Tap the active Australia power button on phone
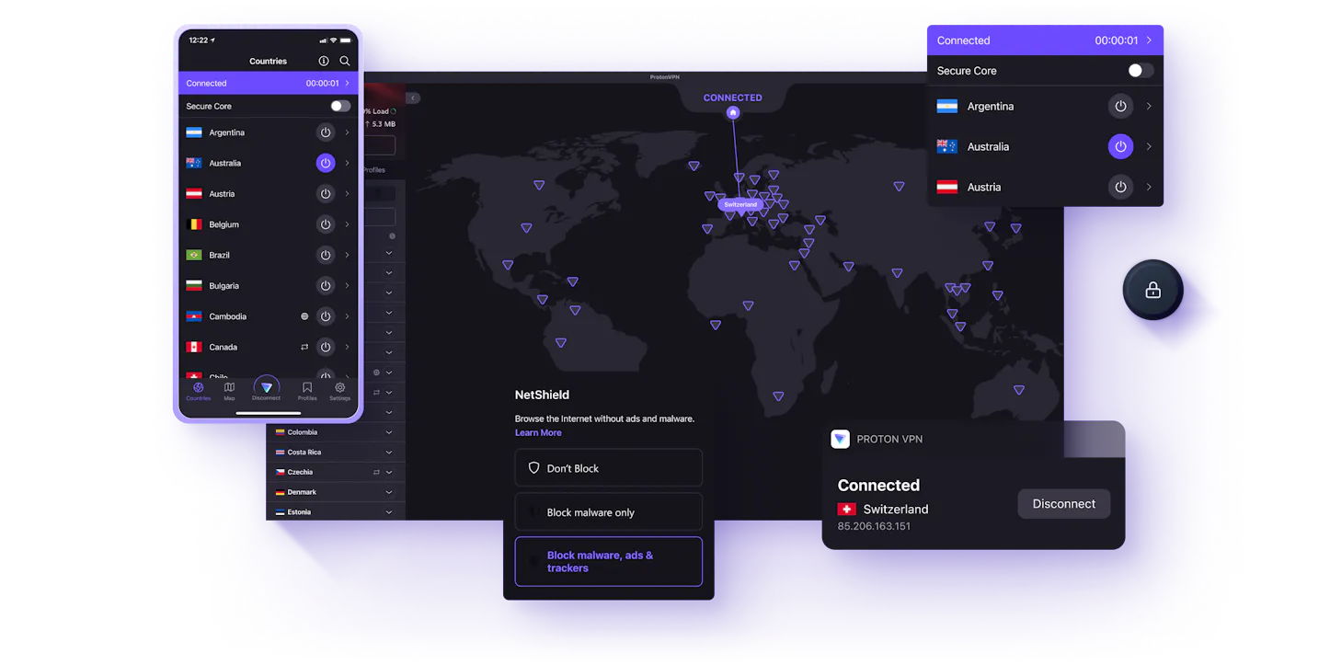The width and height of the screenshot is (1330, 665). point(326,163)
